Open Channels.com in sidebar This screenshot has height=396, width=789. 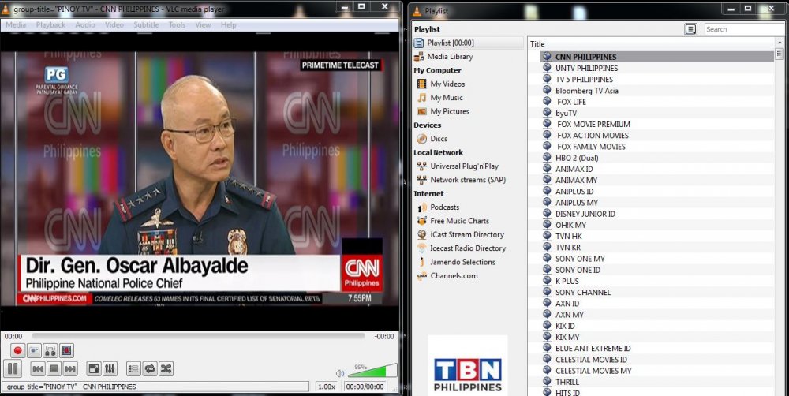coord(454,276)
